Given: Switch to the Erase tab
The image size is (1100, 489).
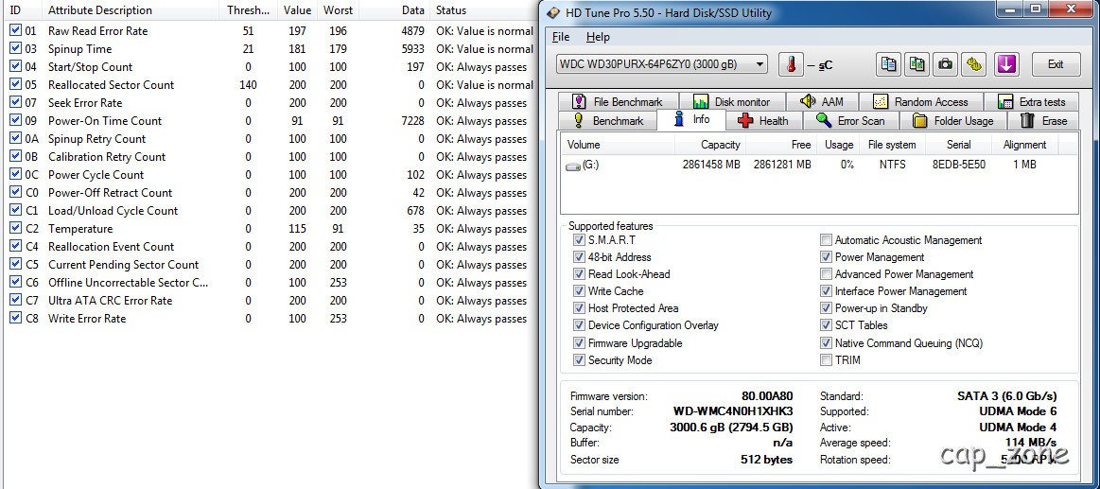Looking at the screenshot, I should 1044,121.
